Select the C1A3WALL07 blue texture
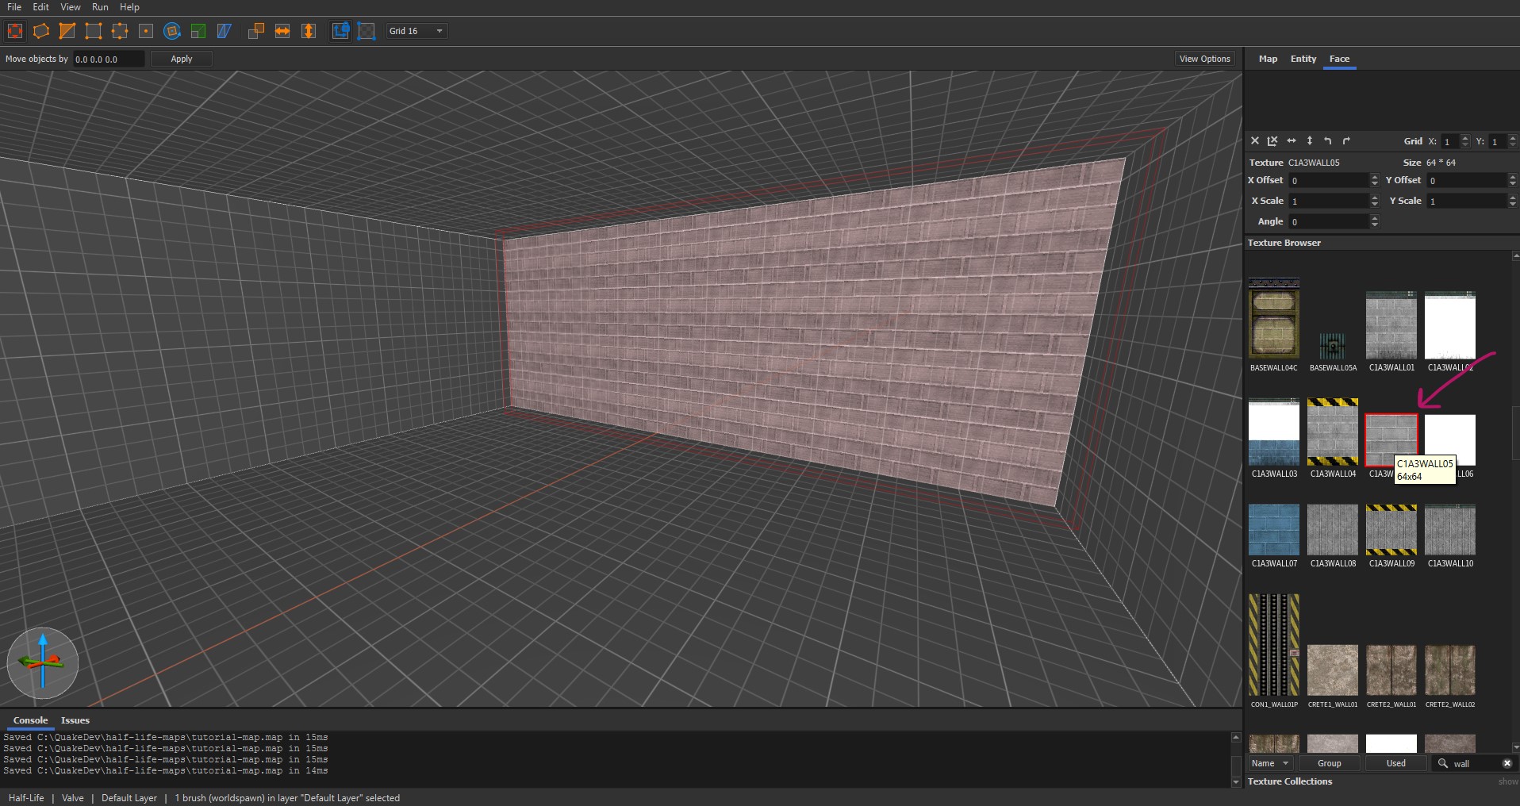The width and height of the screenshot is (1520, 806). [x=1274, y=530]
